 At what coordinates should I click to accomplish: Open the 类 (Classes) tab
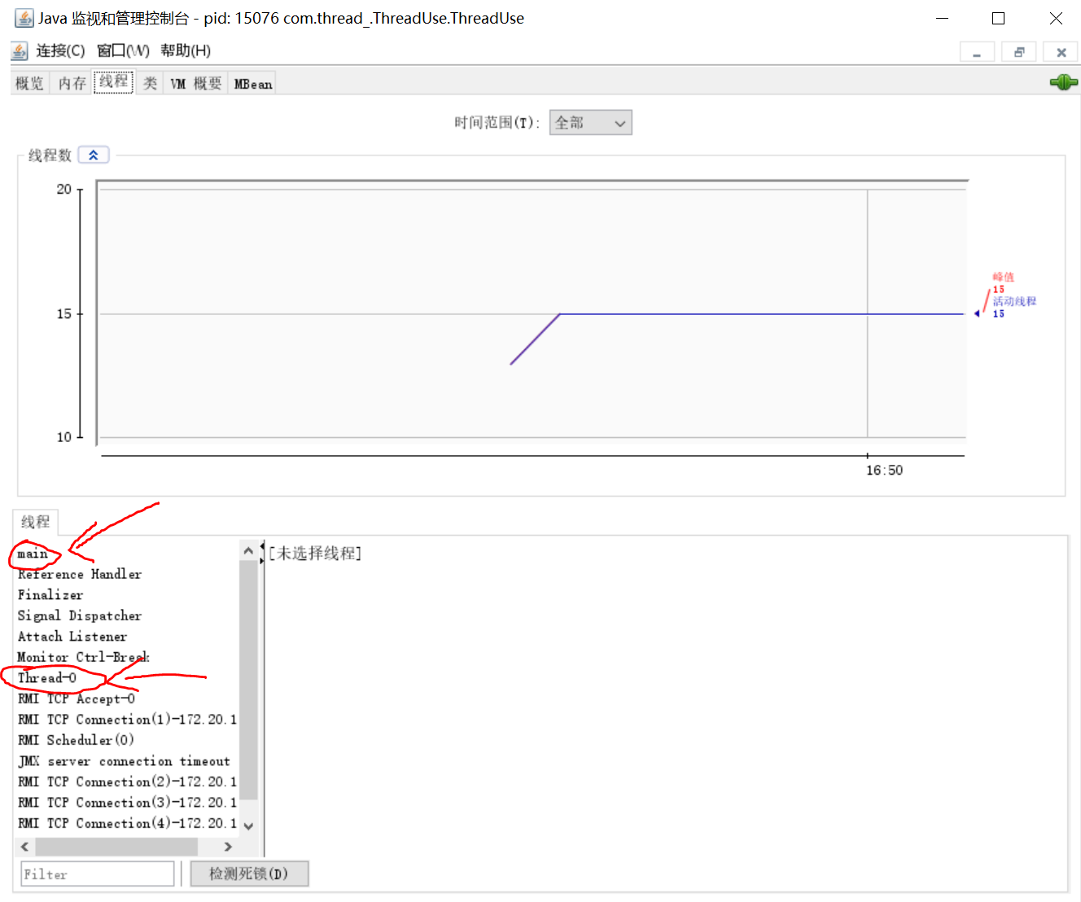[149, 81]
